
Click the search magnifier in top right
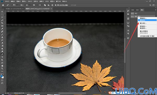(150, 5)
